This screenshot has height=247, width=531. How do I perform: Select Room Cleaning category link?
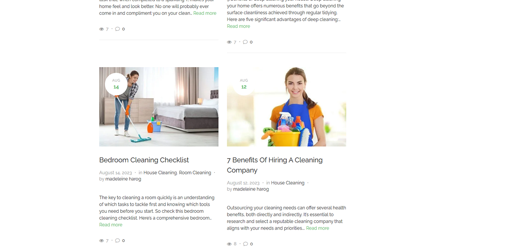click(x=195, y=172)
